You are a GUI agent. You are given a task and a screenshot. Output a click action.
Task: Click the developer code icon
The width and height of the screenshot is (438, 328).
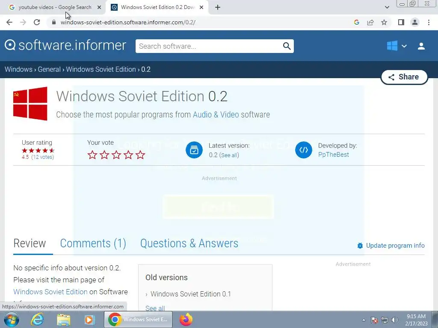[304, 150]
